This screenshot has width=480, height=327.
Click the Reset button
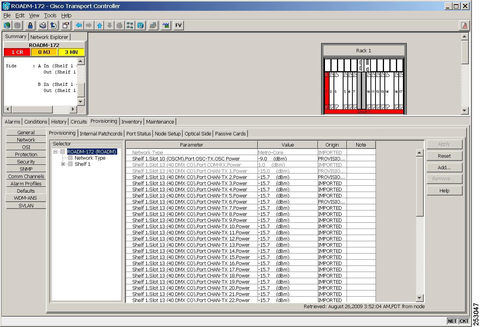point(444,156)
